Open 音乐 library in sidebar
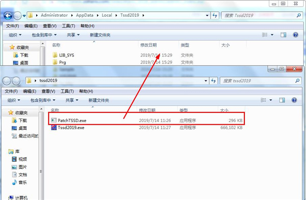This screenshot has height=200, width=306. point(19,183)
